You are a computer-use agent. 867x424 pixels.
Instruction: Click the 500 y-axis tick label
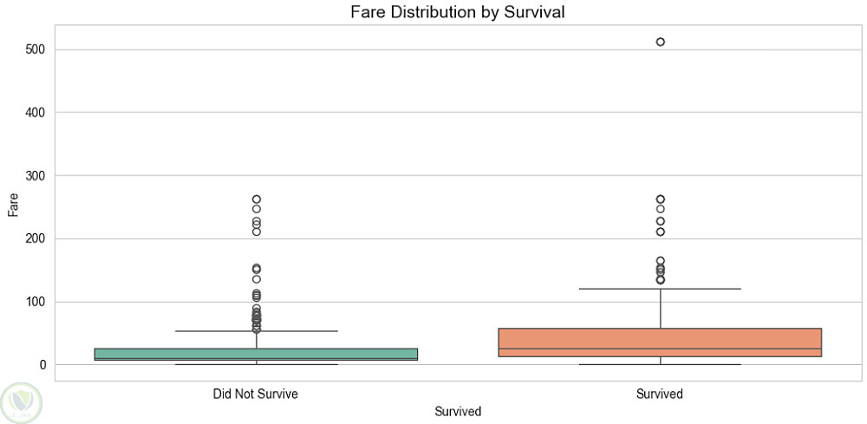pyautogui.click(x=36, y=49)
